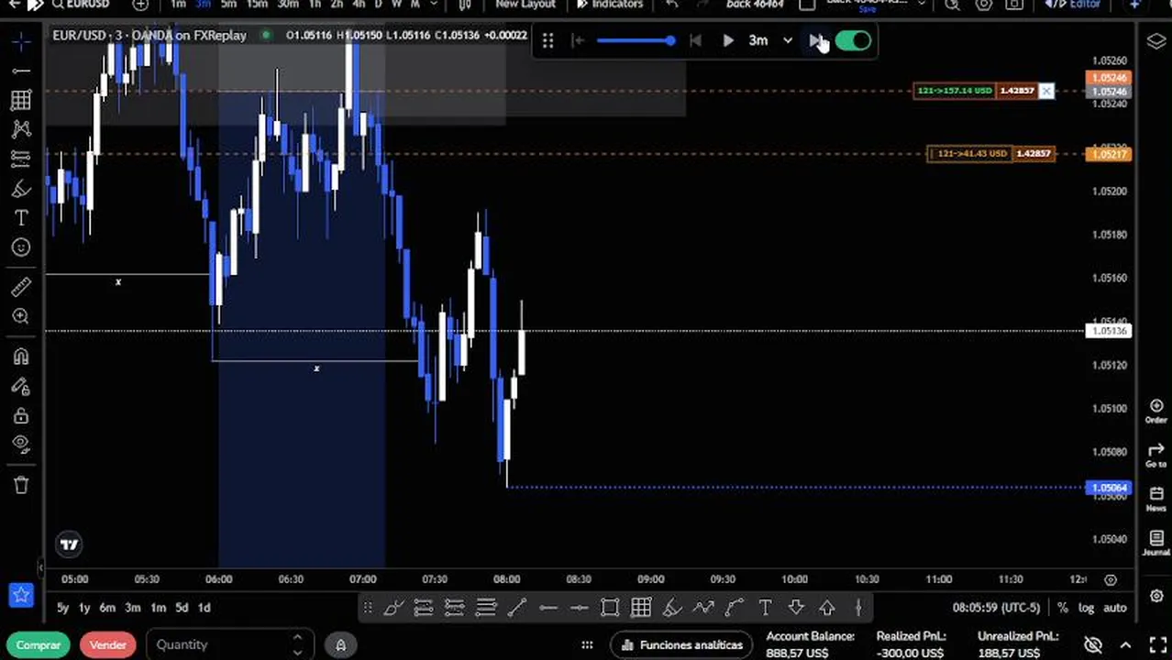This screenshot has width=1172, height=660.
Task: Open the Go to date tool
Action: [x=1155, y=456]
